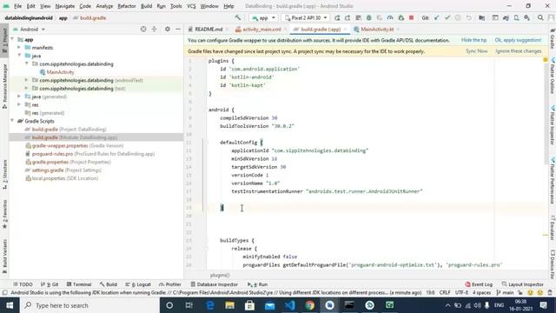Open File Explorer from the taskbar
556x313 pixels.
pyautogui.click(x=229, y=305)
